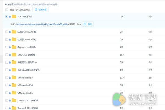The image size is (165, 110).
Task: Click the Vray4.3 folder icon
Action: (14, 55)
